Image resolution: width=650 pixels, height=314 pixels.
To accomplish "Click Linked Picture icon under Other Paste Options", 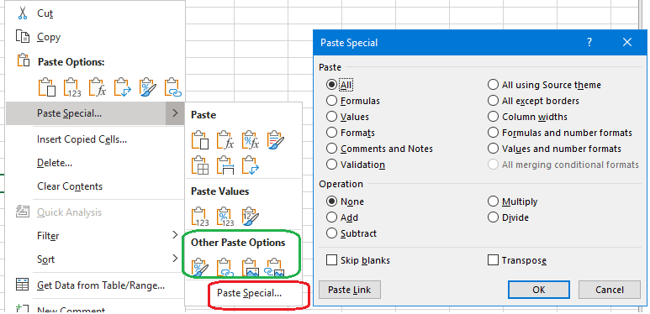I will pyautogui.click(x=276, y=267).
